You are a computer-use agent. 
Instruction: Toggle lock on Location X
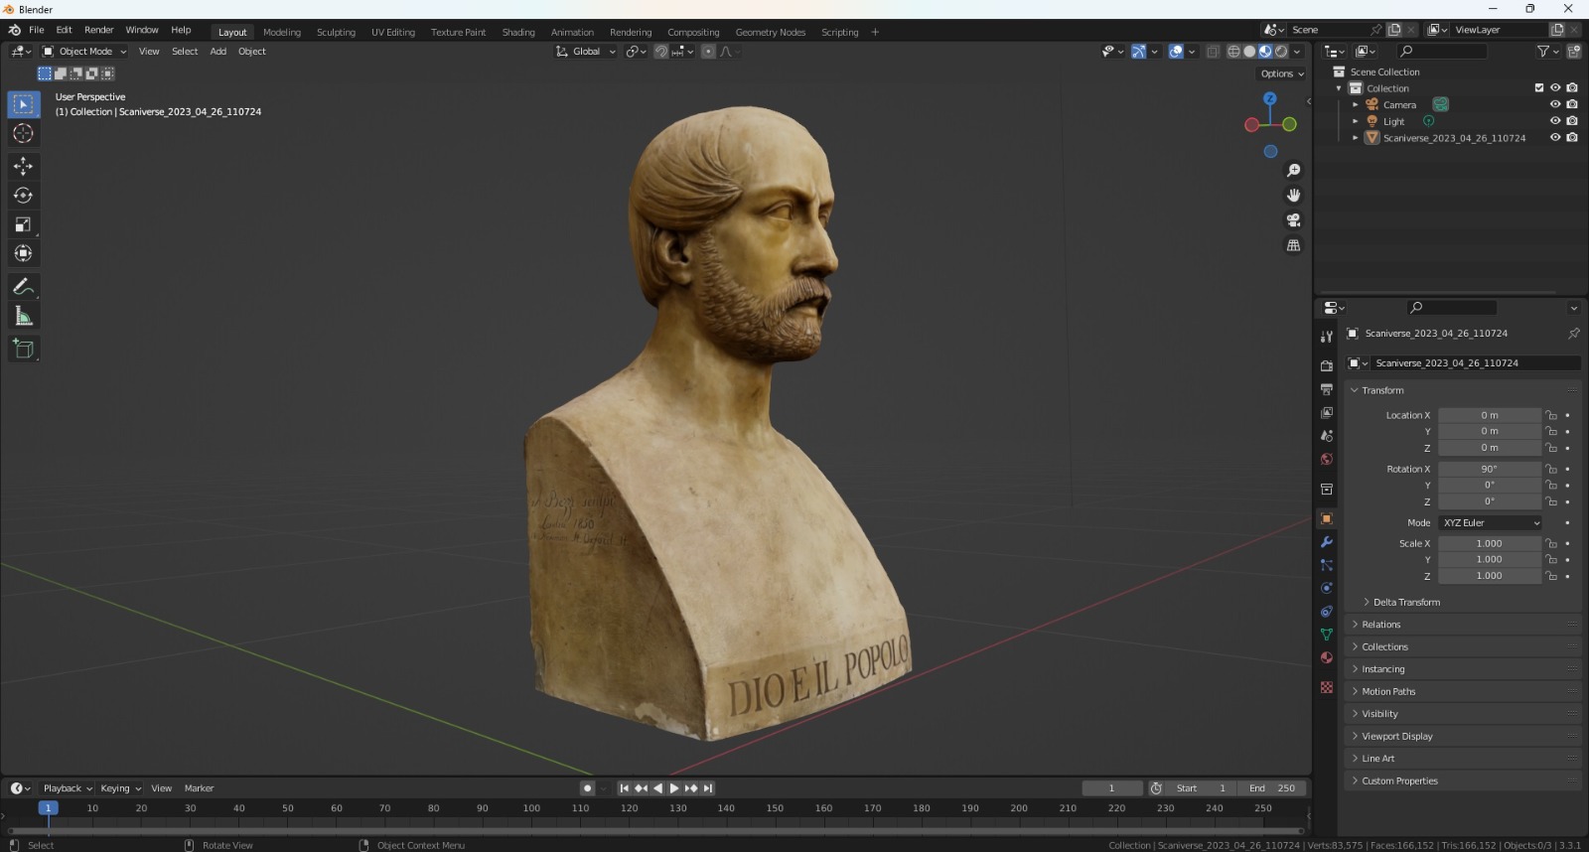point(1551,415)
